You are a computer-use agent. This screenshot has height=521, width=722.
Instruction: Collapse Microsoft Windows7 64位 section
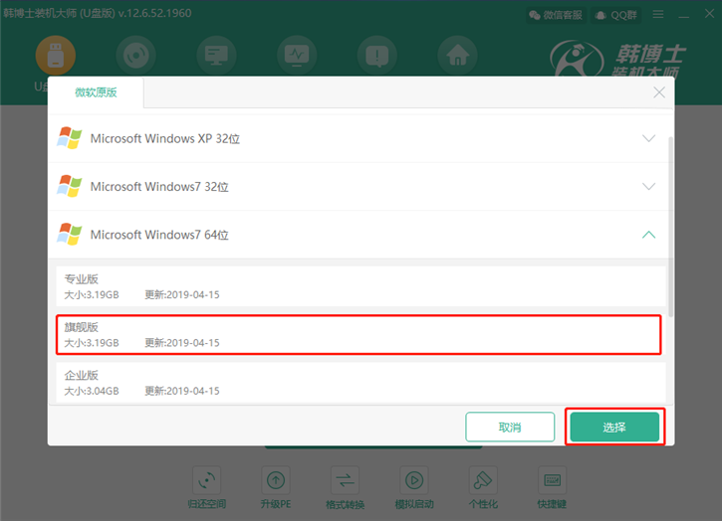(648, 236)
